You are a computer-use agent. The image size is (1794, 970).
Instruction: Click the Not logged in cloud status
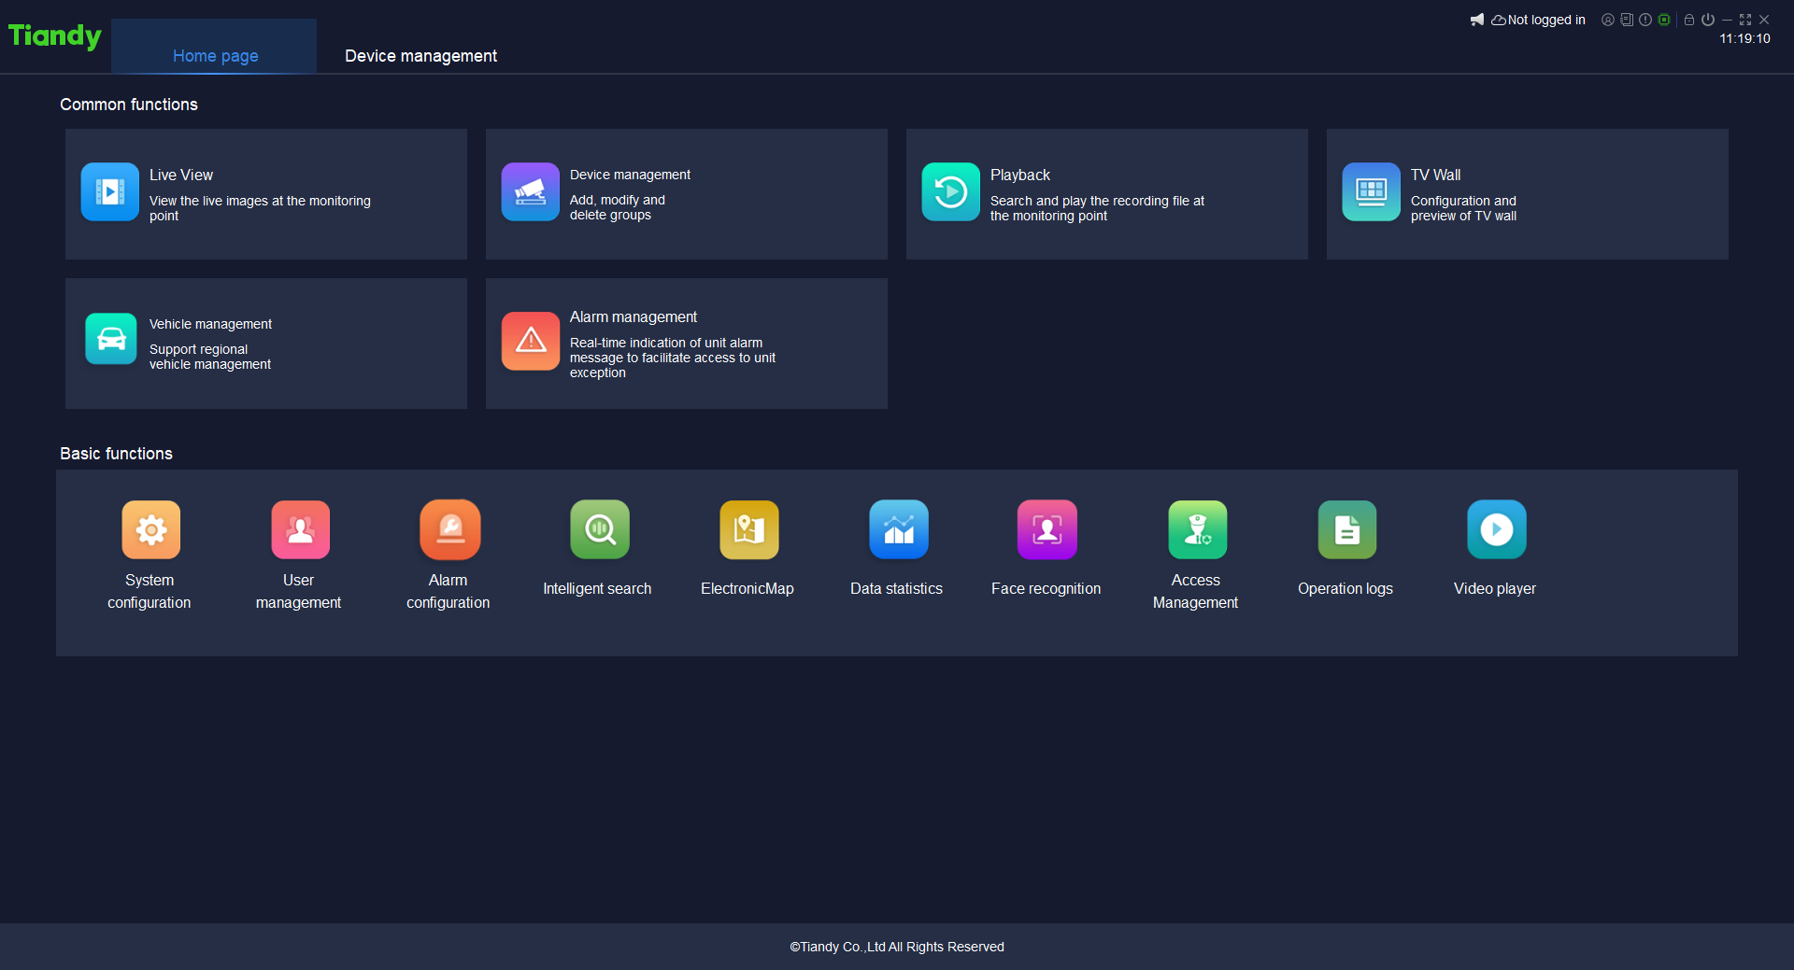[1538, 20]
